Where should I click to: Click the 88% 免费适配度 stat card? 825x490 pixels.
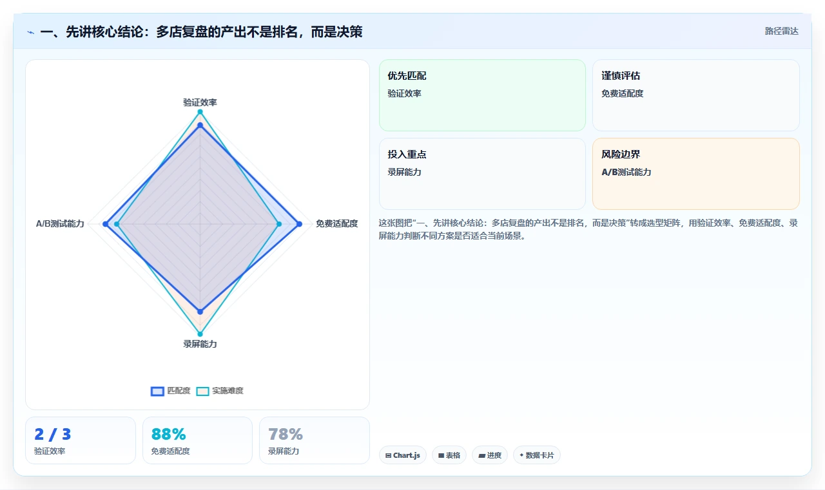(197, 440)
